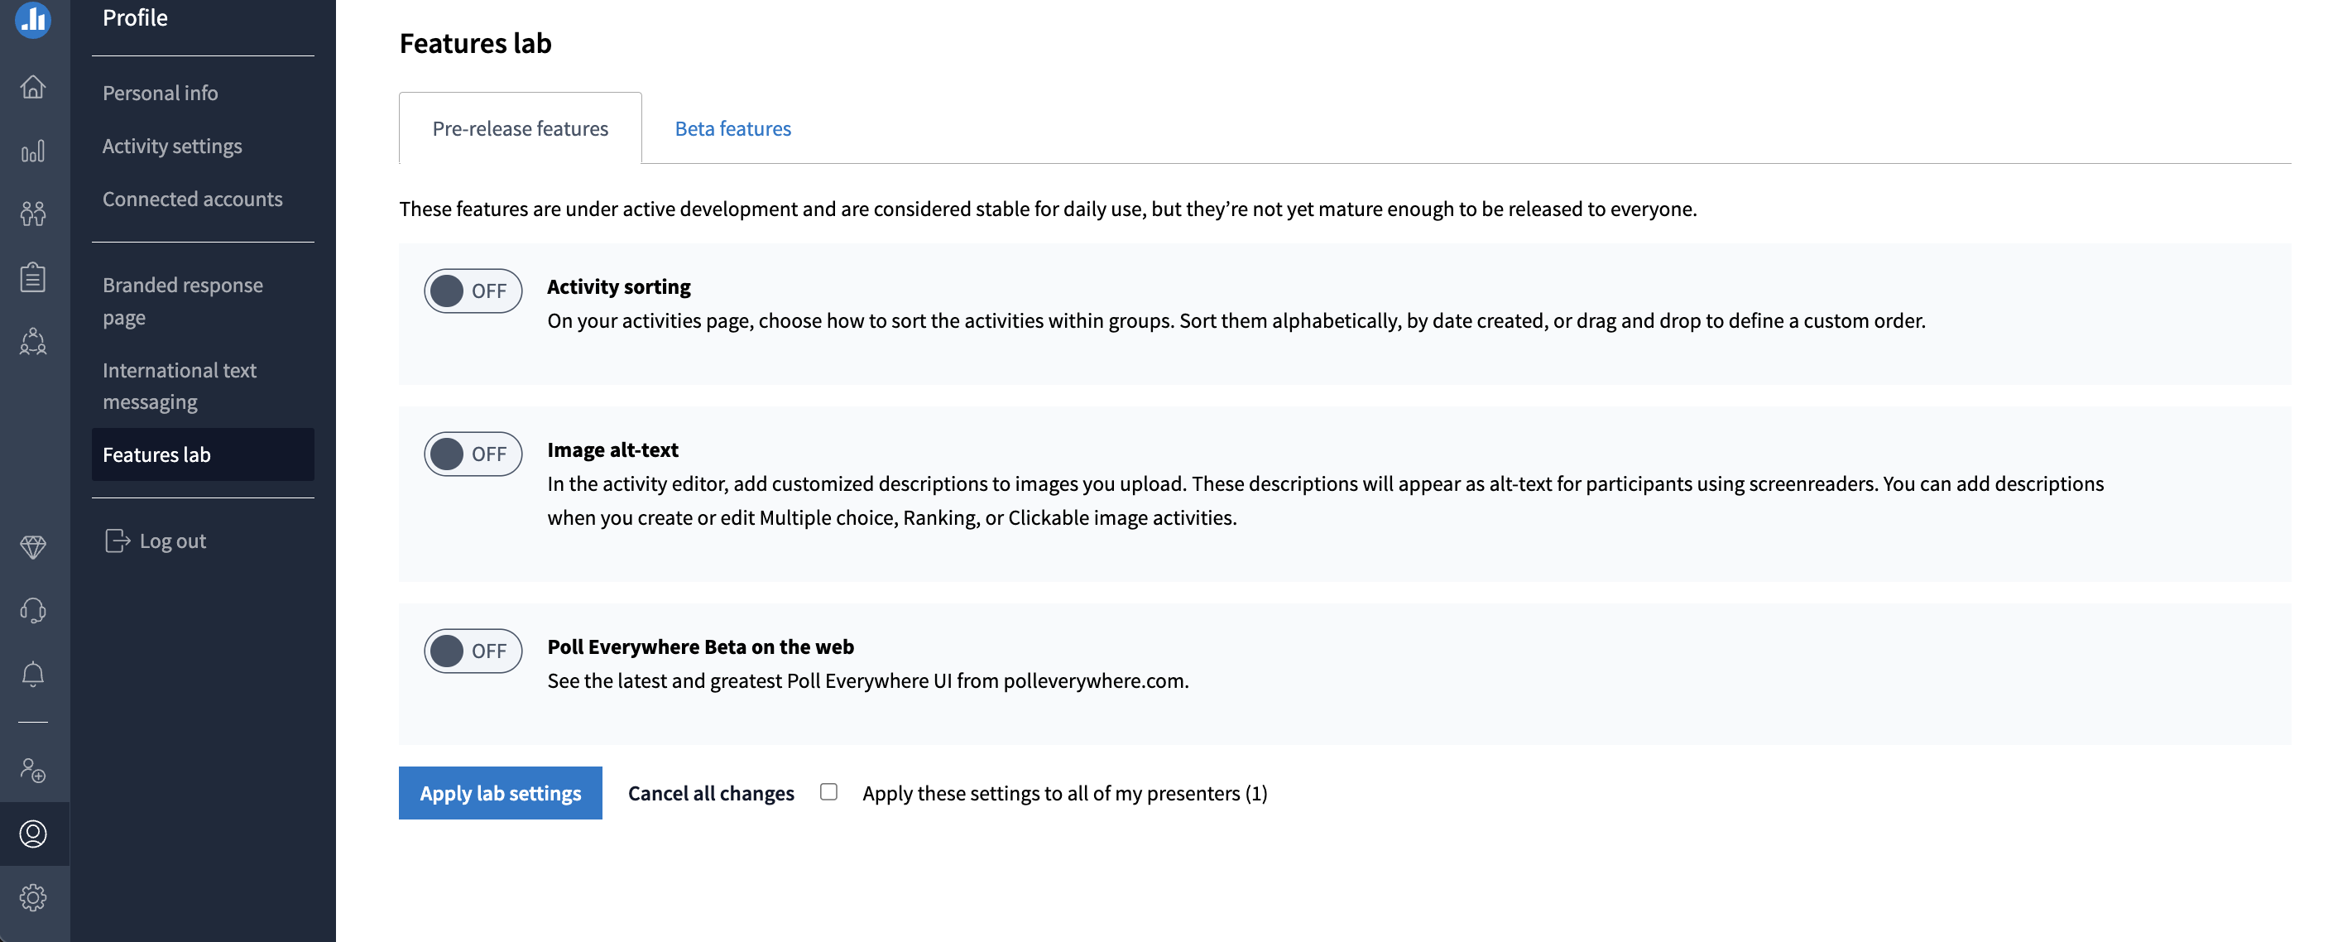Turn on Poll Everywhere Beta toggle
Viewport: 2352px width, 942px height.
pyautogui.click(x=473, y=651)
